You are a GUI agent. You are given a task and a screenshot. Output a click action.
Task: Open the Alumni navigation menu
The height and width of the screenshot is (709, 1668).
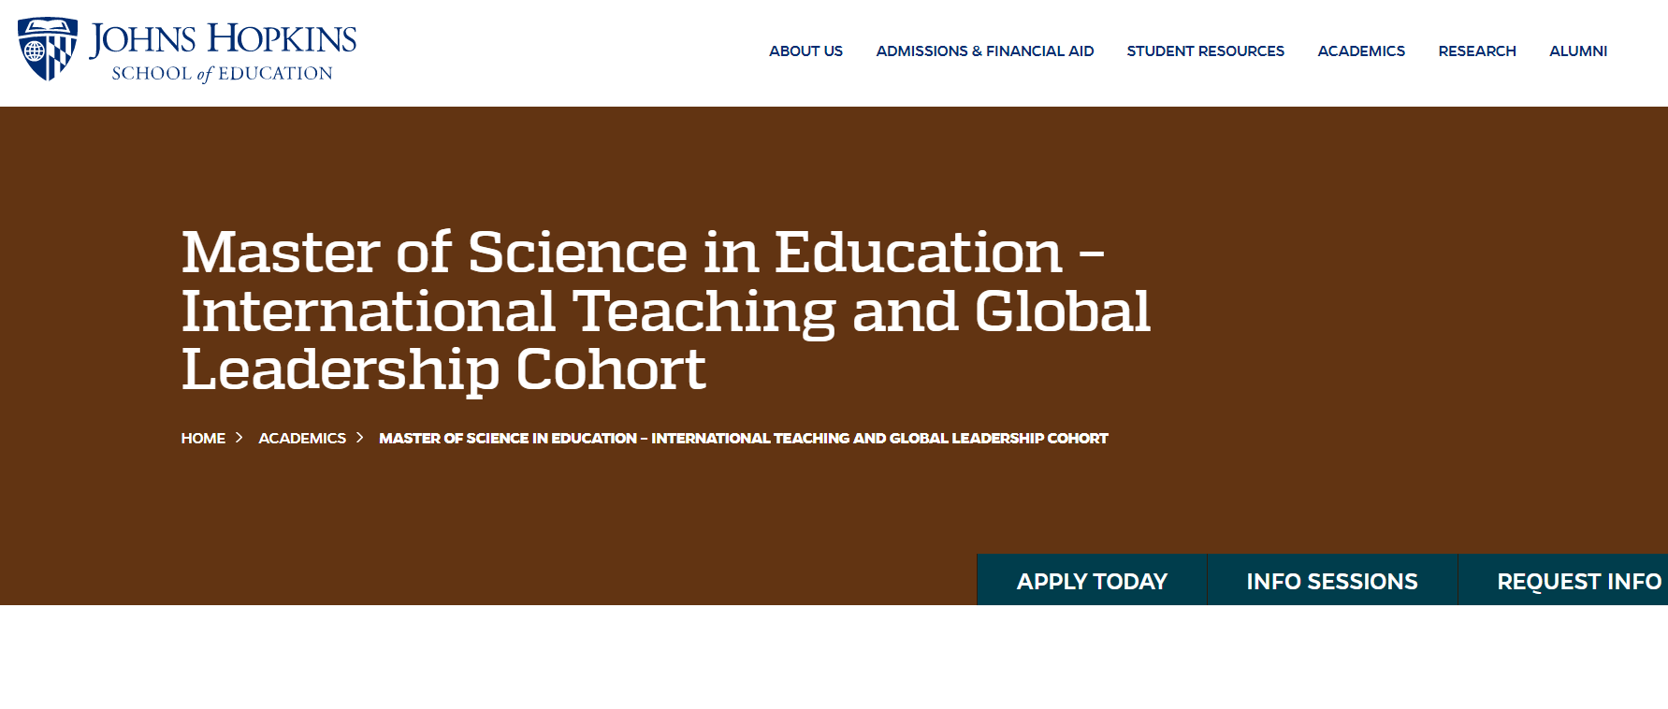click(x=1577, y=51)
